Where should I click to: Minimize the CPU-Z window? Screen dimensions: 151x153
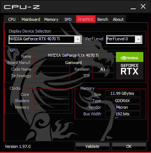[133, 7]
